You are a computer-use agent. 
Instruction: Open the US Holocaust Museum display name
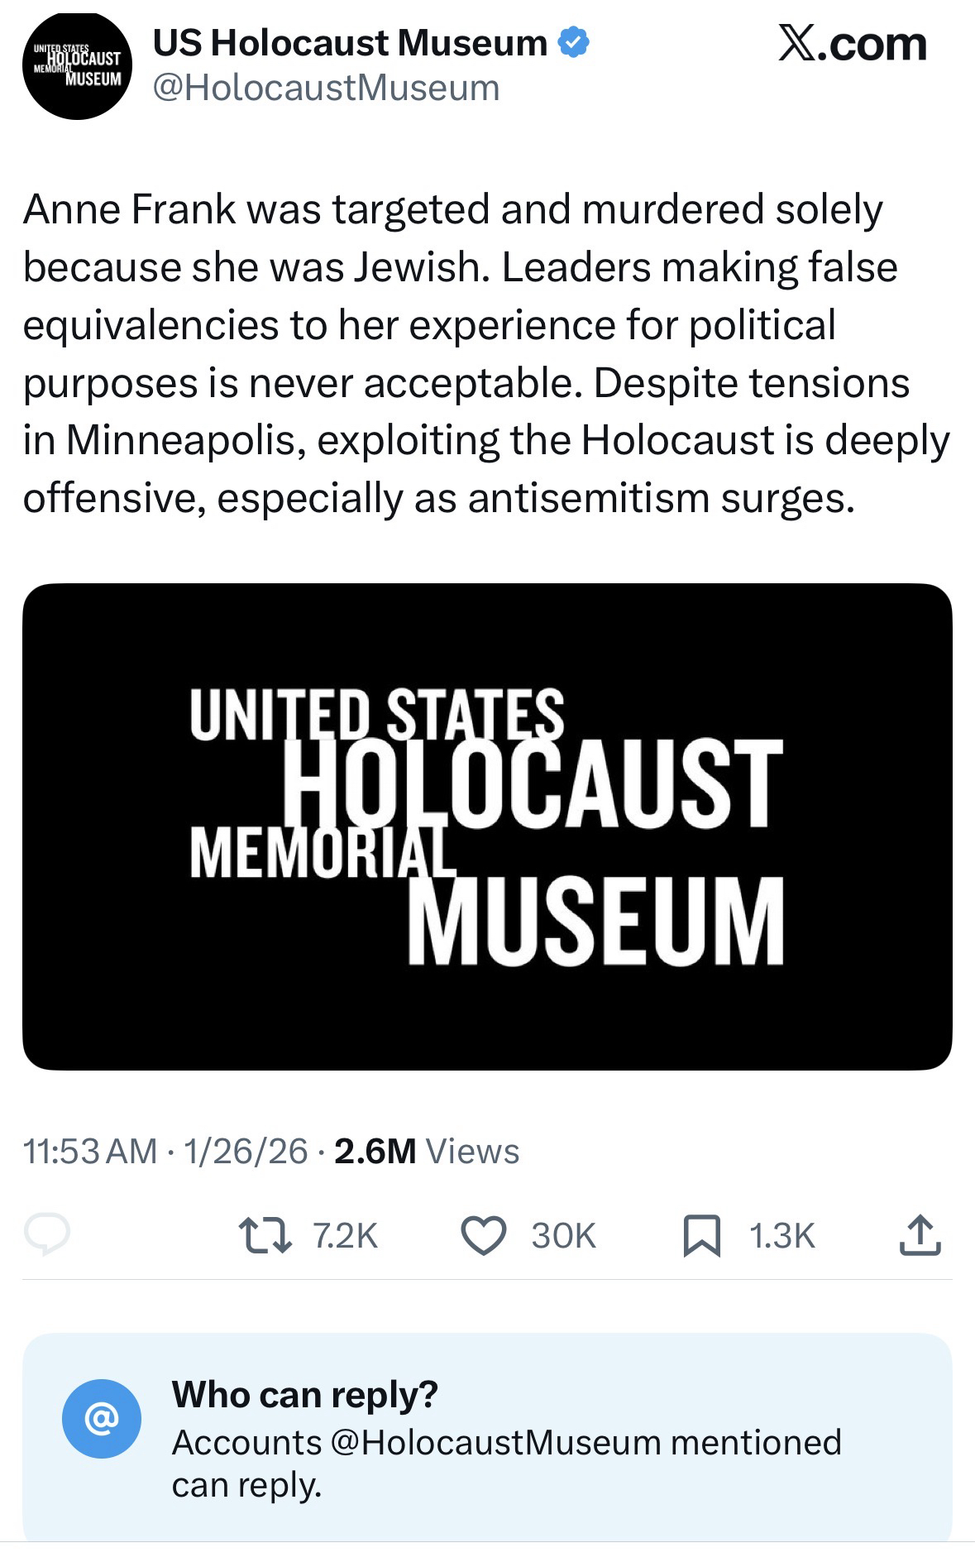[x=350, y=43]
